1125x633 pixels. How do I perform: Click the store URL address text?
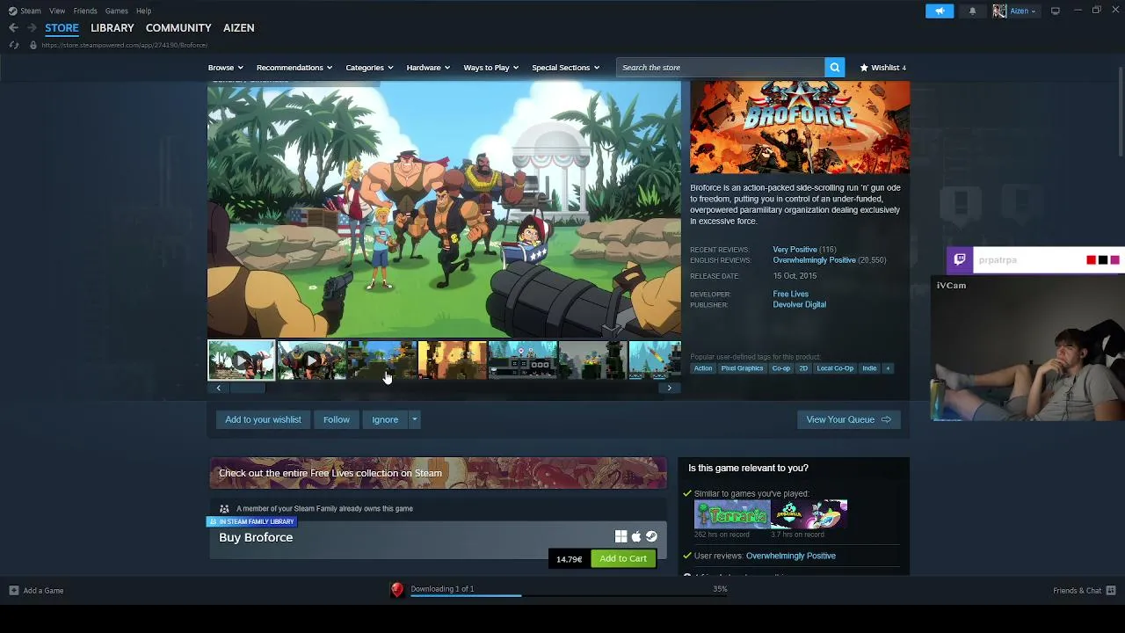click(124, 45)
